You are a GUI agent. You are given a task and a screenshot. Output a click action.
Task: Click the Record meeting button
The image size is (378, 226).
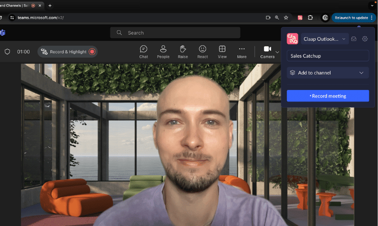[328, 96]
